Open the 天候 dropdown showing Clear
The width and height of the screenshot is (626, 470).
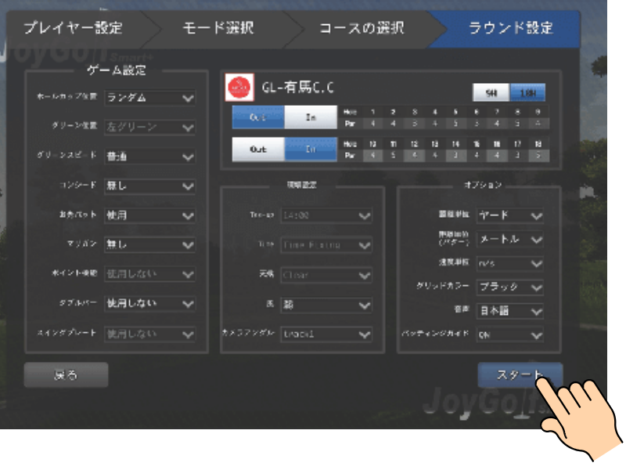pyautogui.click(x=326, y=275)
